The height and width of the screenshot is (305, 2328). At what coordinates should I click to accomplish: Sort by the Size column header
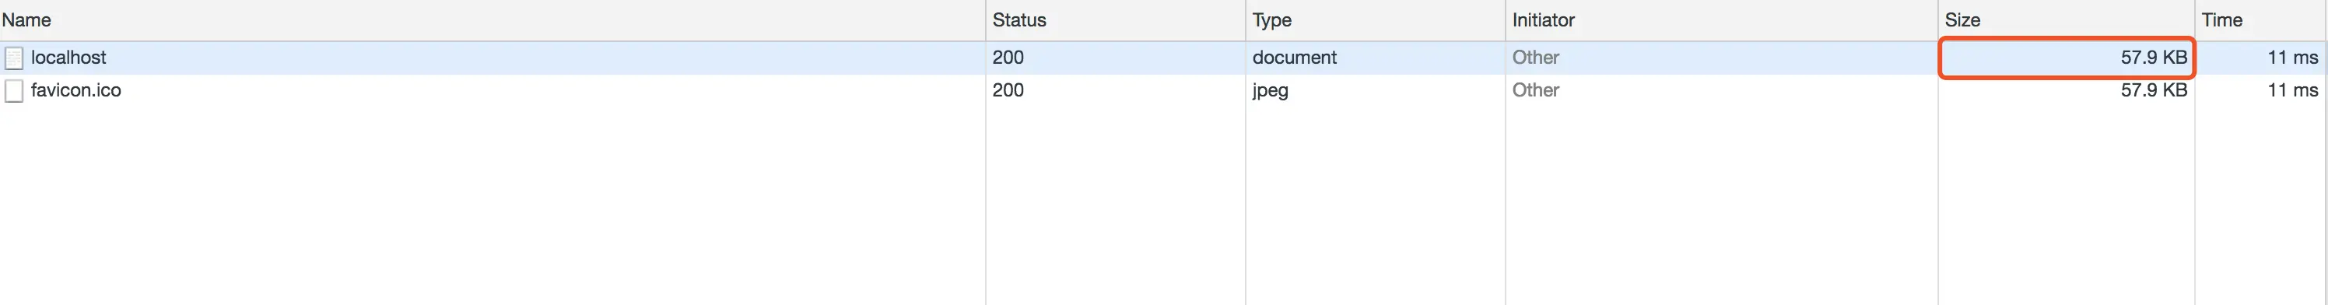pyautogui.click(x=1962, y=20)
